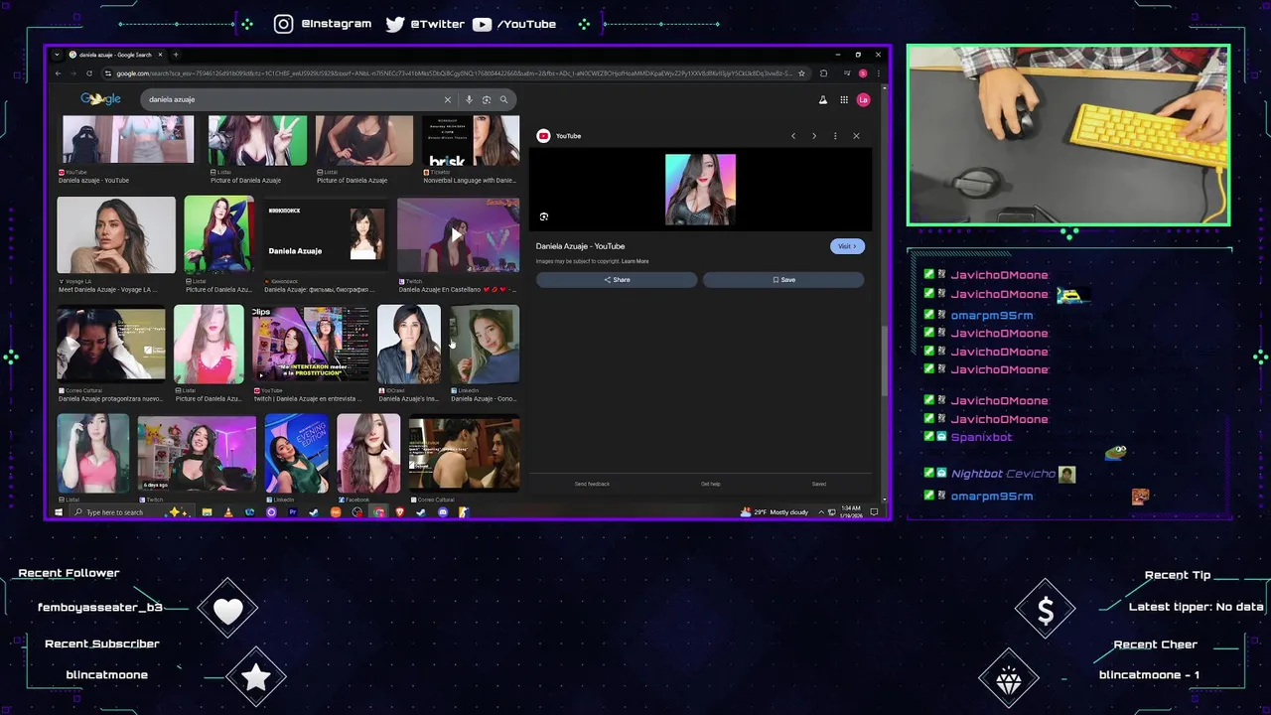Open VLC from the taskbar

point(228,512)
